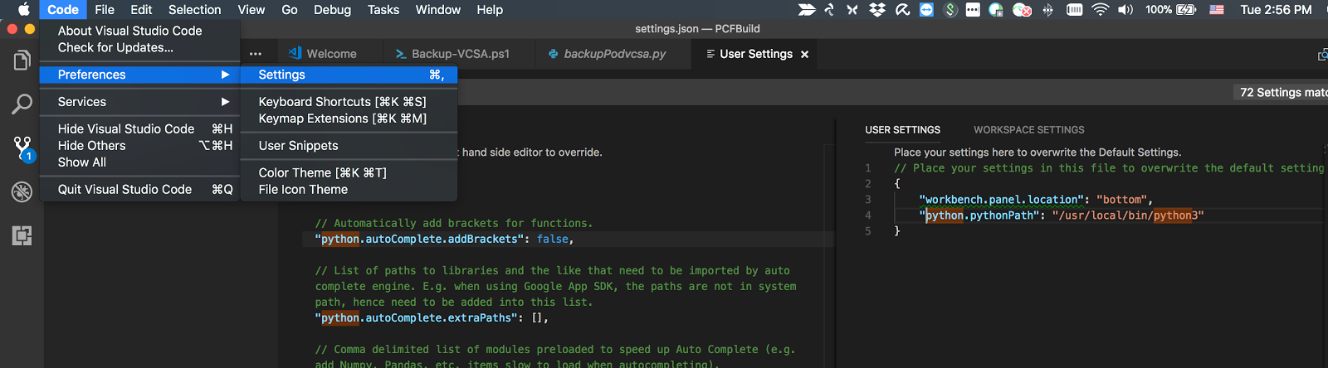Expand the Preferences submenu arrow
Image resolution: width=1328 pixels, height=368 pixels.
coord(225,75)
